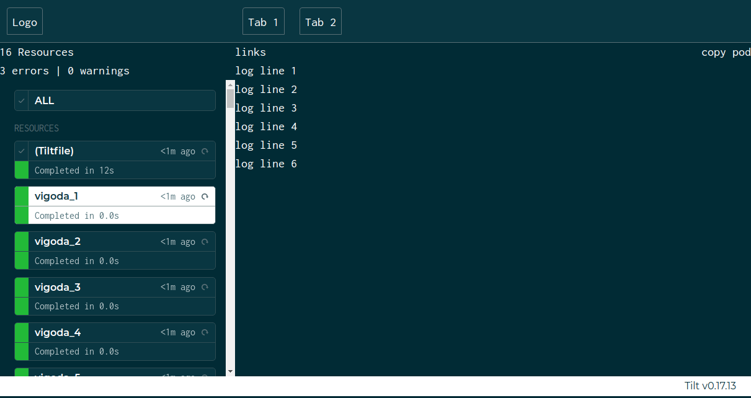The image size is (751, 398).
Task: Click the sidebar scrollbar thumb
Action: point(230,99)
